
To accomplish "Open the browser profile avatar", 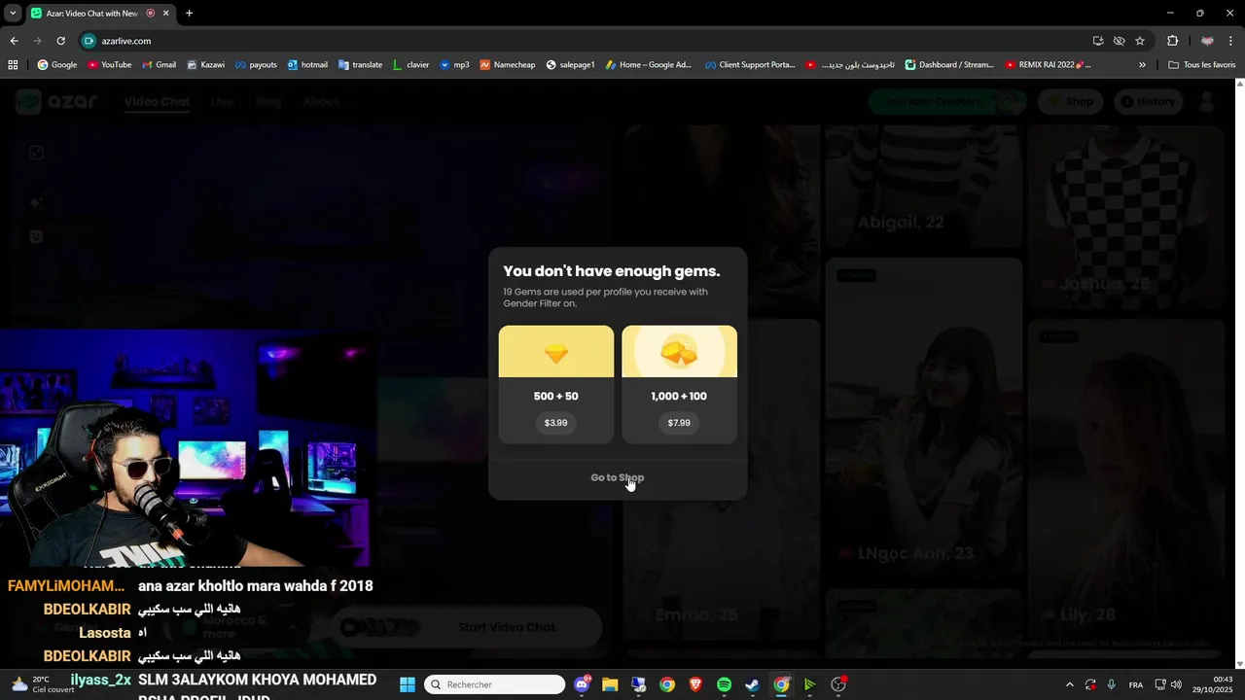I will point(1207,41).
